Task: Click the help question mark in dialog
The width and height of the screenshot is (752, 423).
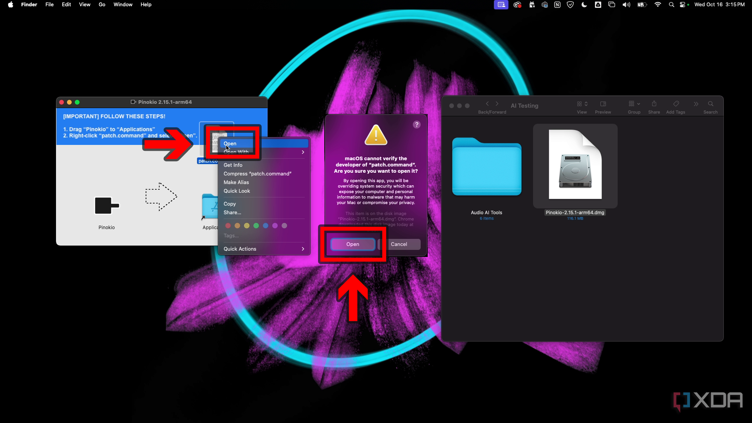Action: [417, 125]
